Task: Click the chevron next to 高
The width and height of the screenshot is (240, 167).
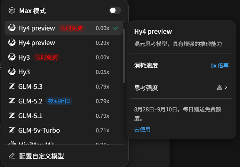Action: coord(226,87)
